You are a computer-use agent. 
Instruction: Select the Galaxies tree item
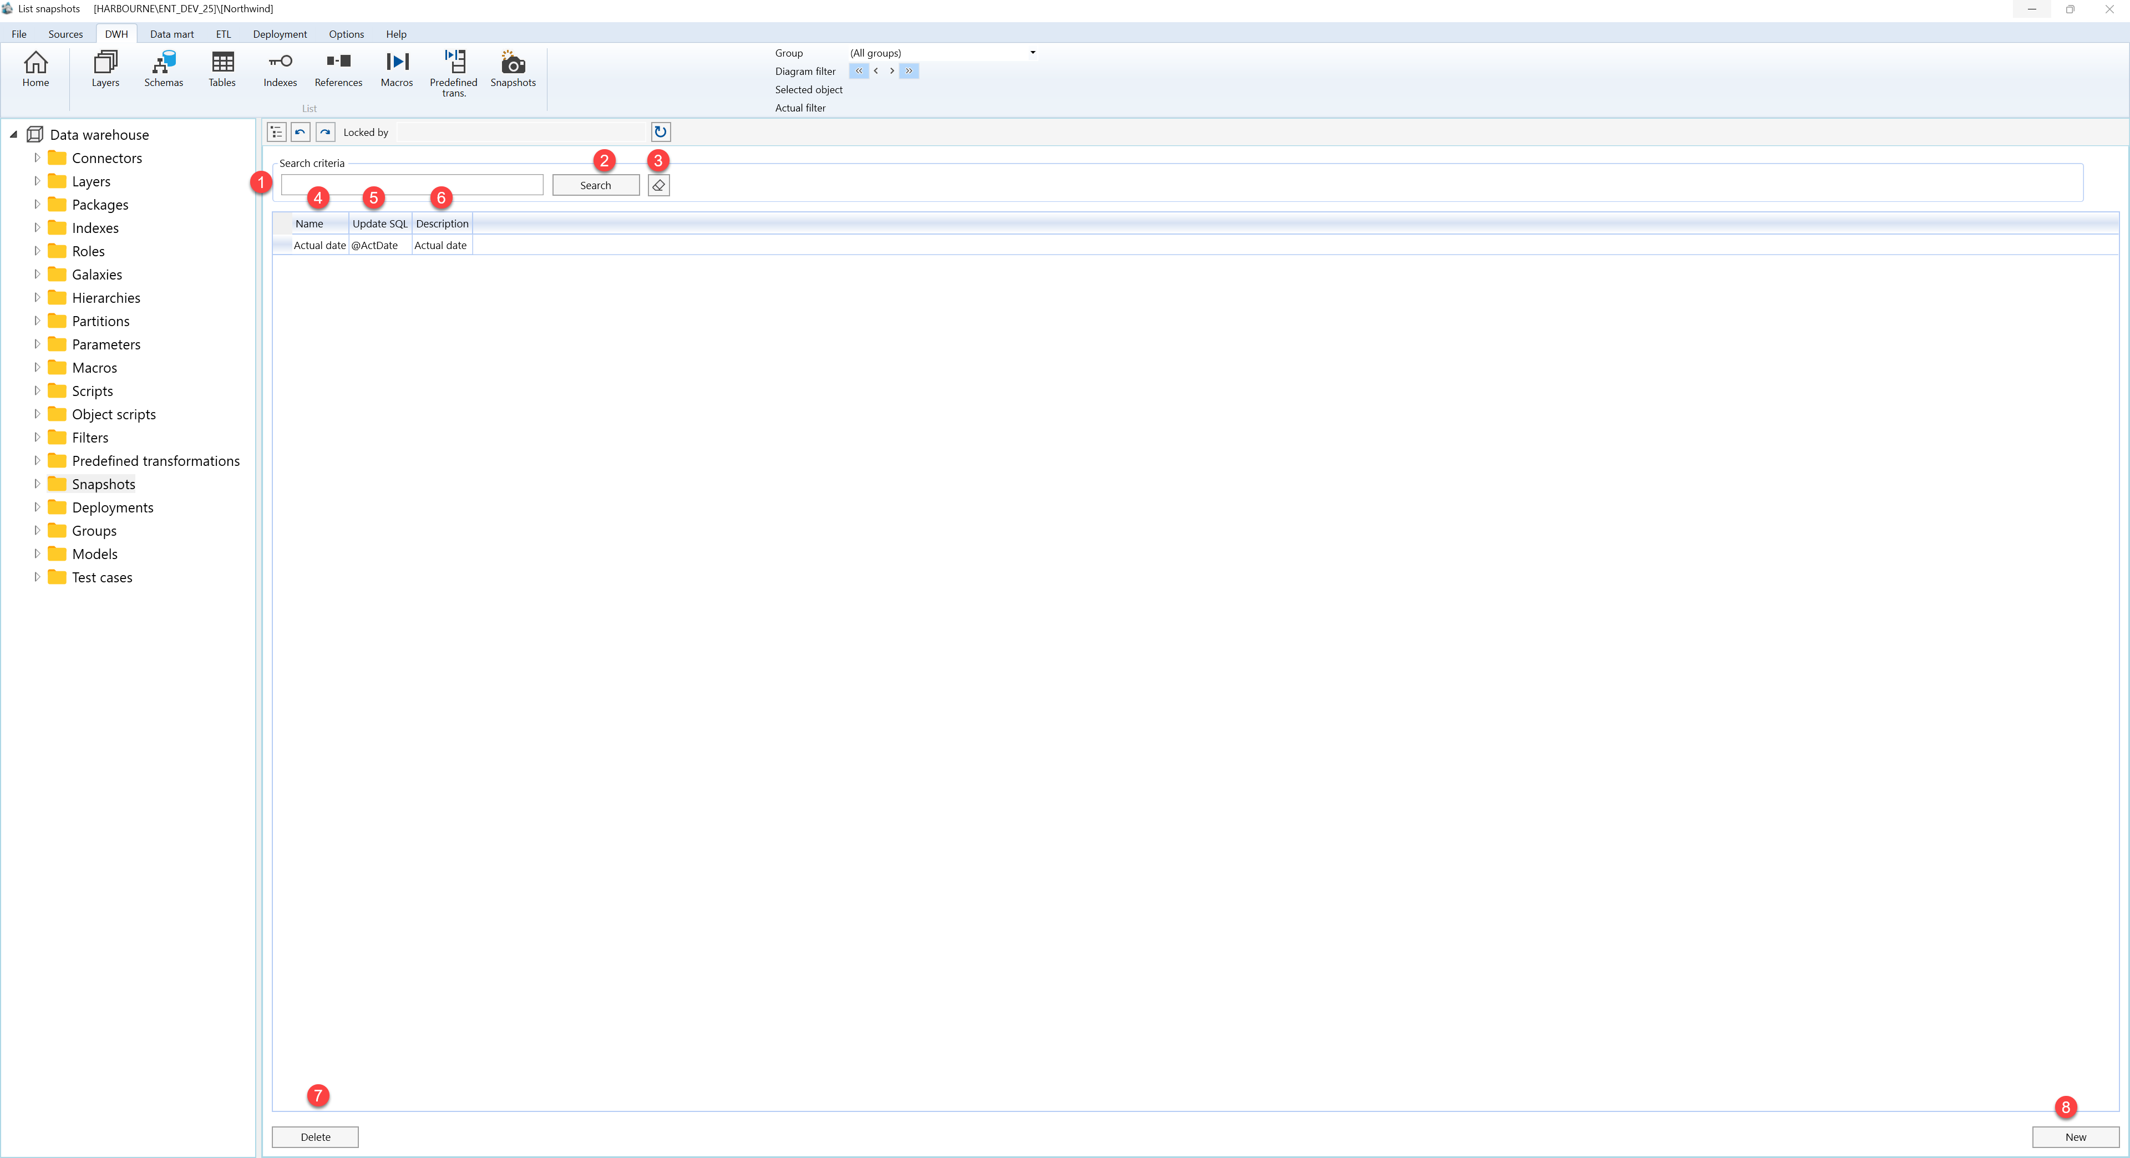pos(97,275)
